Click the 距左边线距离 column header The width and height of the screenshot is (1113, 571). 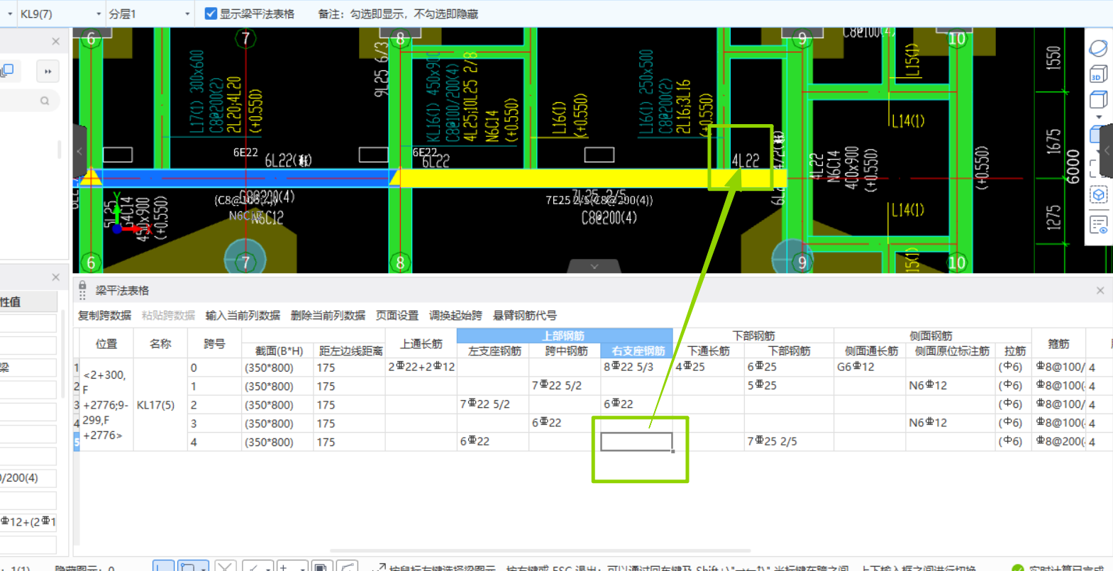[350, 350]
